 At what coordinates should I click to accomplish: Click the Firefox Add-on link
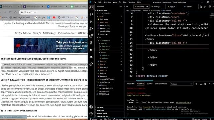(23, 33)
